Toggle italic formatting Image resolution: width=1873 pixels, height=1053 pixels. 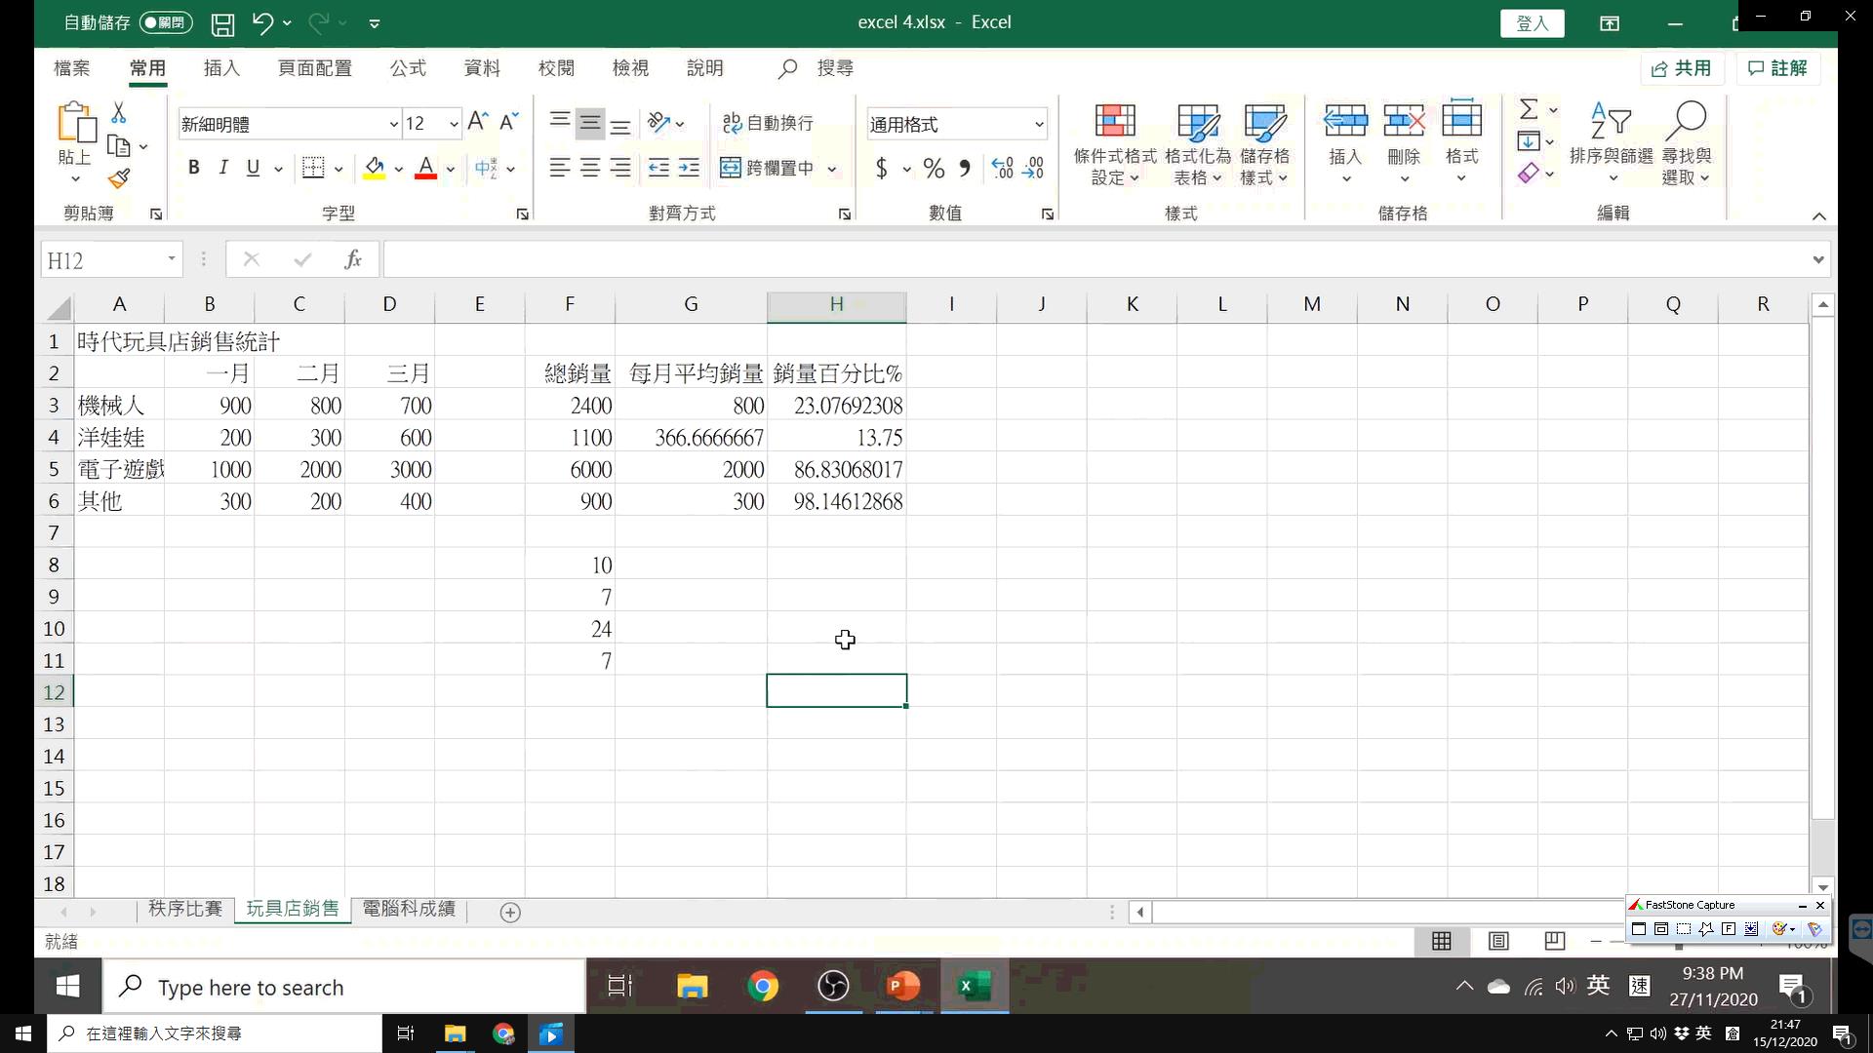223,168
